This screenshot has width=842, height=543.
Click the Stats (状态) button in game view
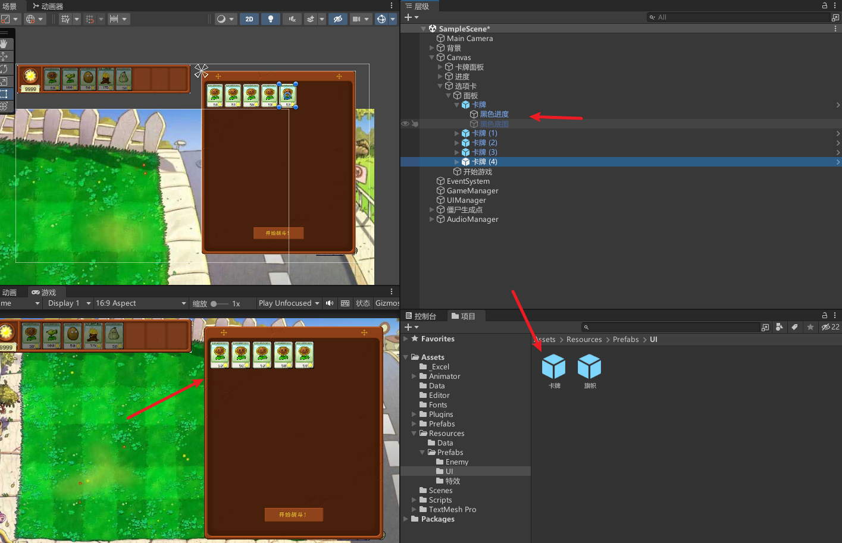[363, 303]
